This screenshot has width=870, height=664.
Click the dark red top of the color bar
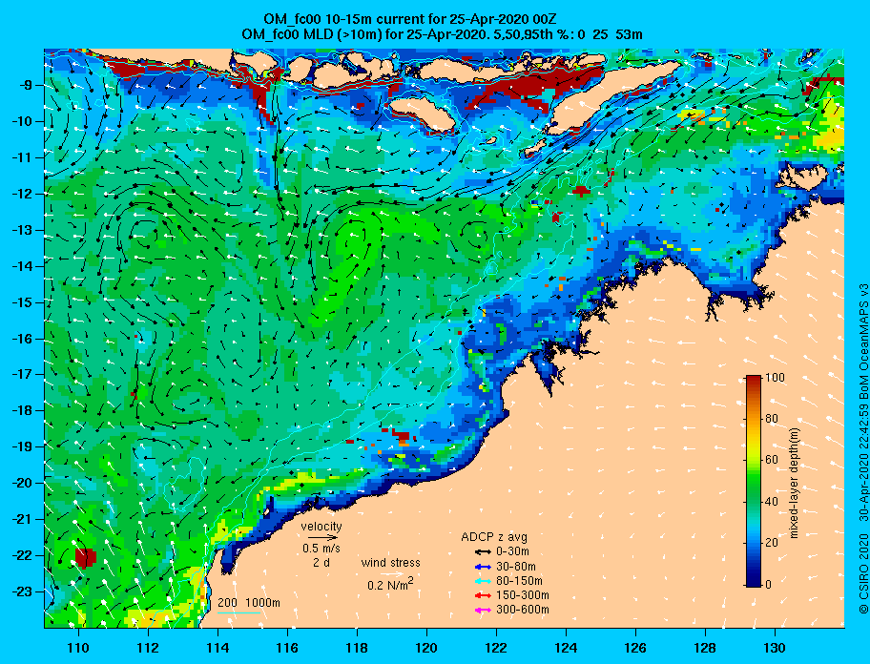(x=753, y=380)
